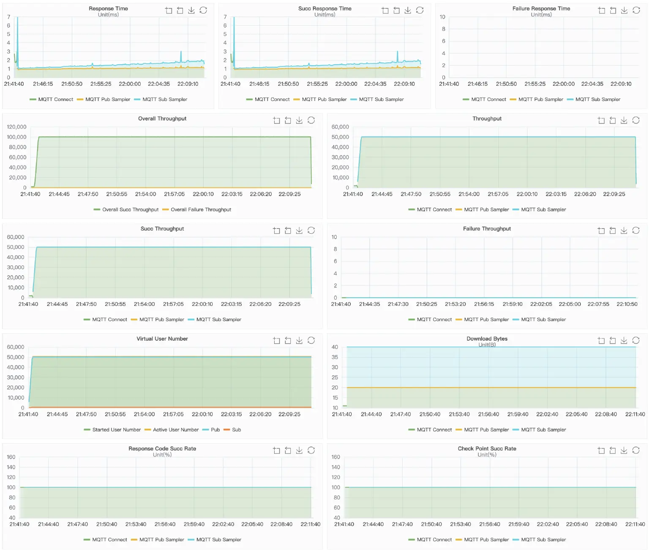
Task: Restore the Failure Throughput chart view
Action: (636, 231)
